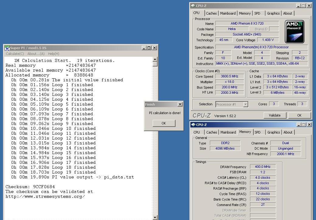Open the About...(A) menu in Super PI

click(x=36, y=54)
